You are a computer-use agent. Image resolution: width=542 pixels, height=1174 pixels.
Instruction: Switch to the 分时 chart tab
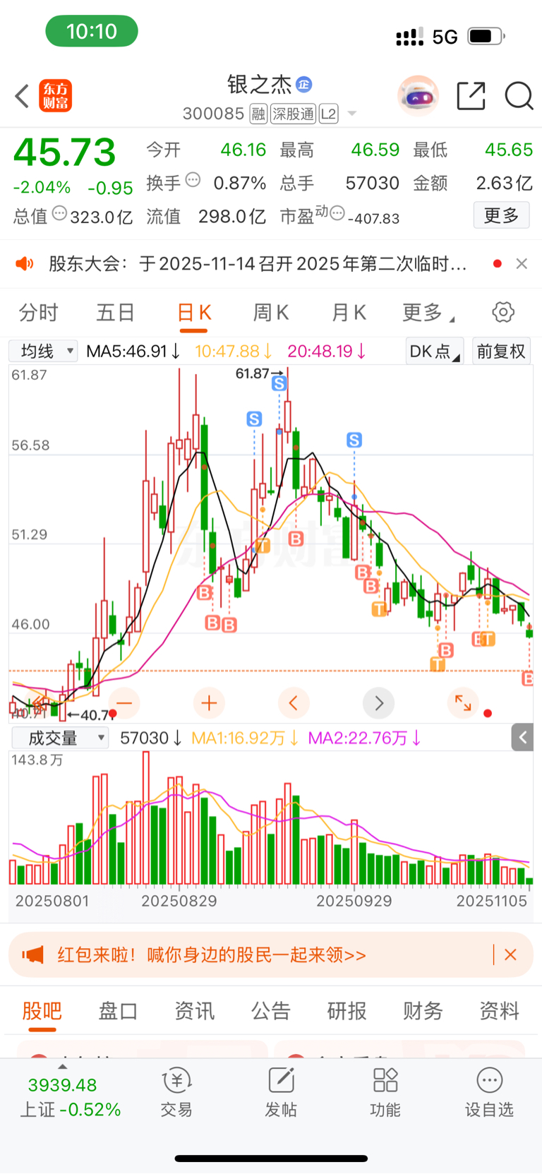[39, 312]
